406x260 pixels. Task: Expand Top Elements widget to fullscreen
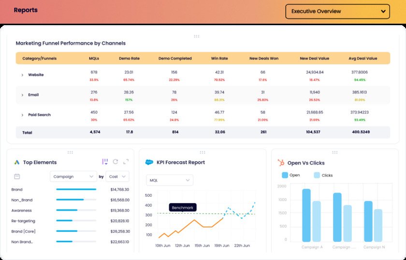pos(126,162)
